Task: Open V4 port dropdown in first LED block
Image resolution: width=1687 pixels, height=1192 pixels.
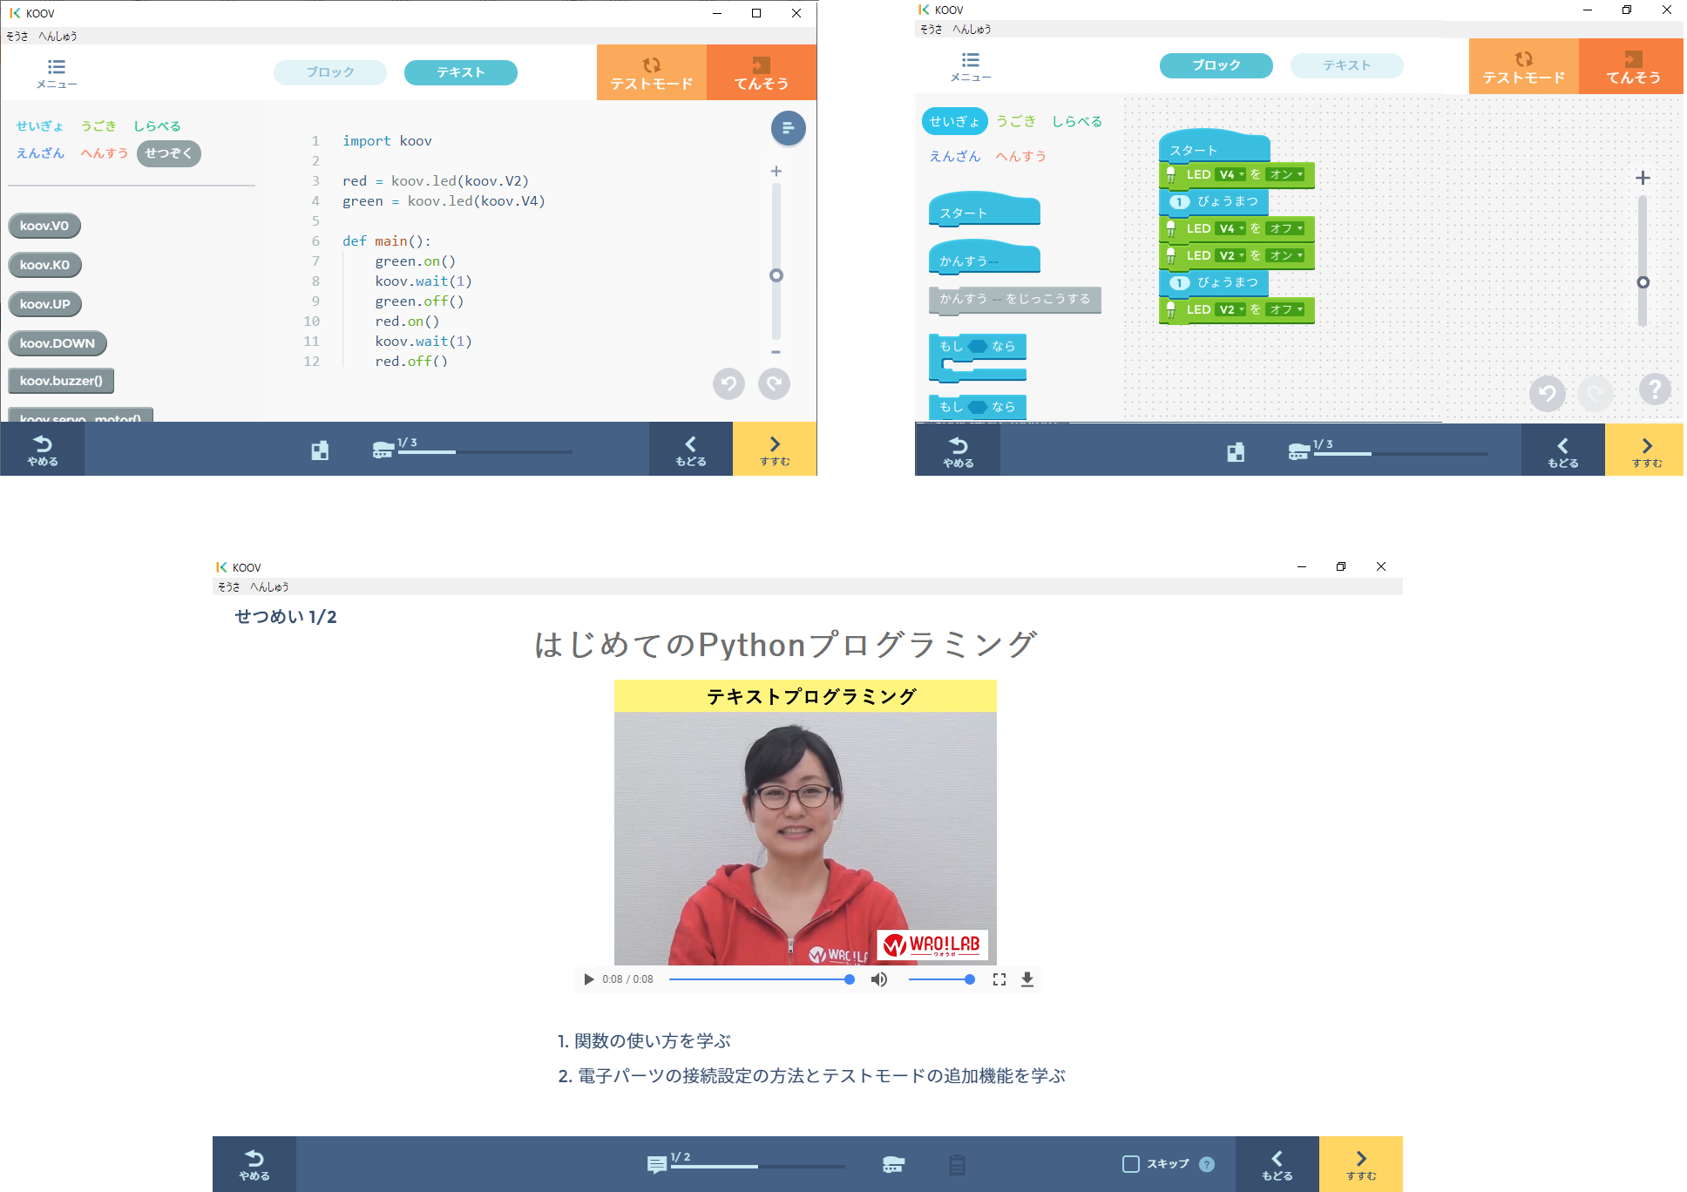Action: click(1230, 174)
